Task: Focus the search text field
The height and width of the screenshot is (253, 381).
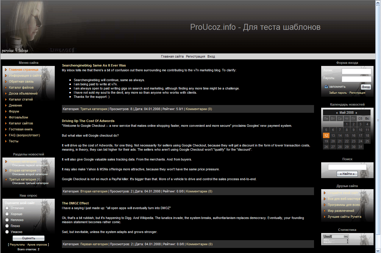Action: point(347,167)
